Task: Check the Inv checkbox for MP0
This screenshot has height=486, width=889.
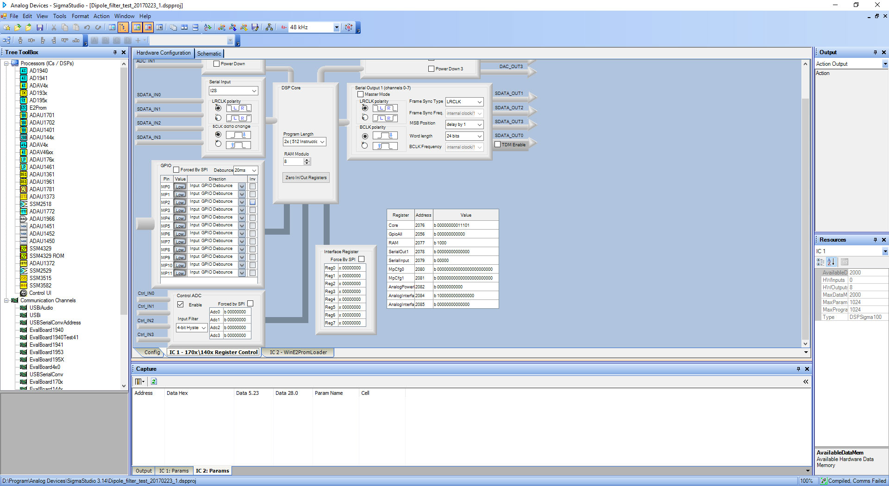Action: click(x=252, y=187)
